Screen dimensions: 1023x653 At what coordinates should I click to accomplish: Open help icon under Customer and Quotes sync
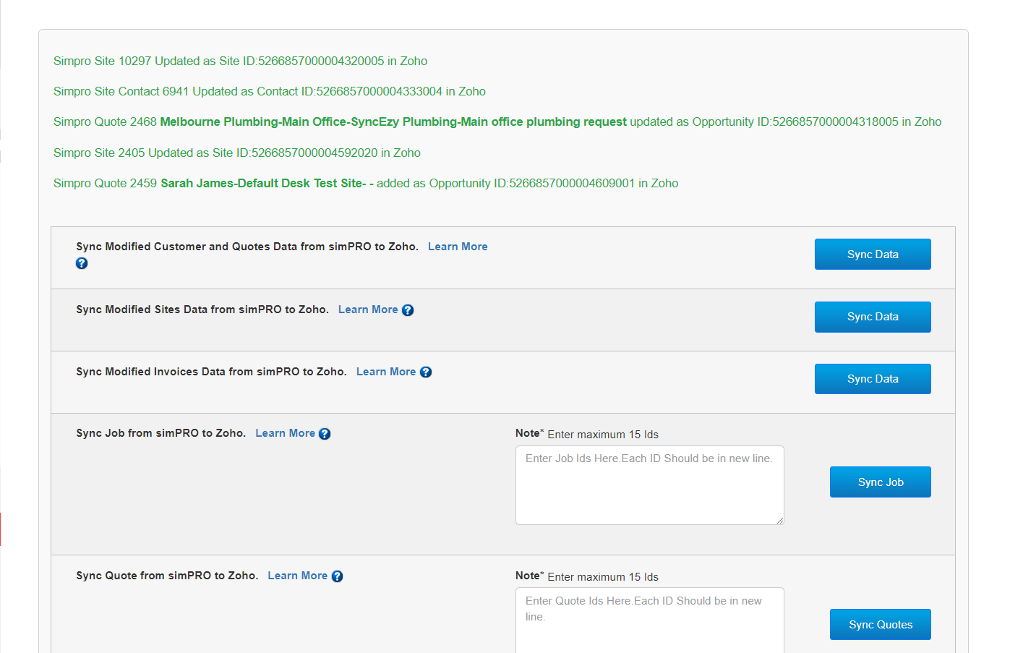[x=82, y=263]
